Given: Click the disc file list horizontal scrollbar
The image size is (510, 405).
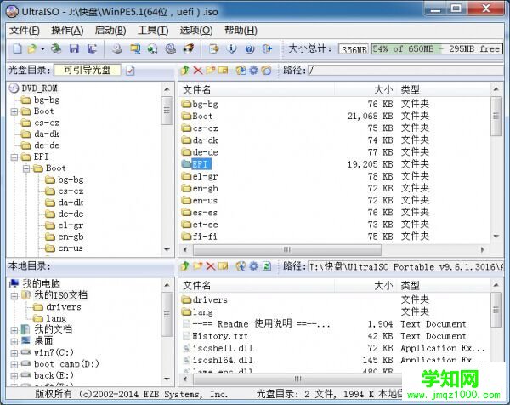Looking at the screenshot, I should click(287, 249).
